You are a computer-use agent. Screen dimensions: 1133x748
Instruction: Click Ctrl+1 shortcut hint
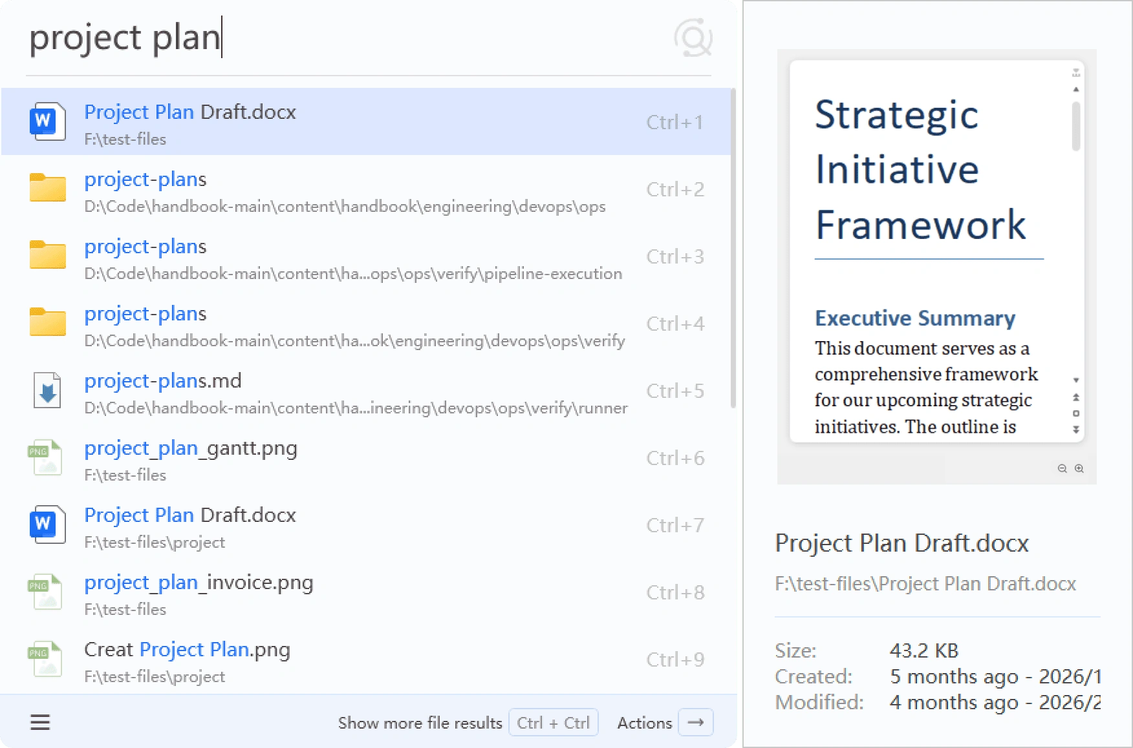(x=674, y=121)
